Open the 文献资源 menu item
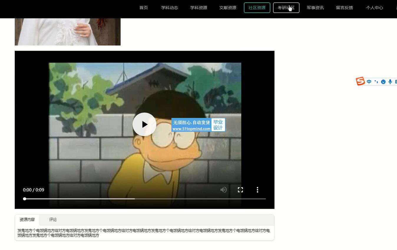Viewport: 397px width, 250px height. pyautogui.click(x=228, y=8)
